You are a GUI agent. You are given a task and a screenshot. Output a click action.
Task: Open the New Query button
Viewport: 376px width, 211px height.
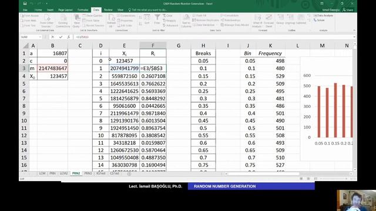coord(76,21)
